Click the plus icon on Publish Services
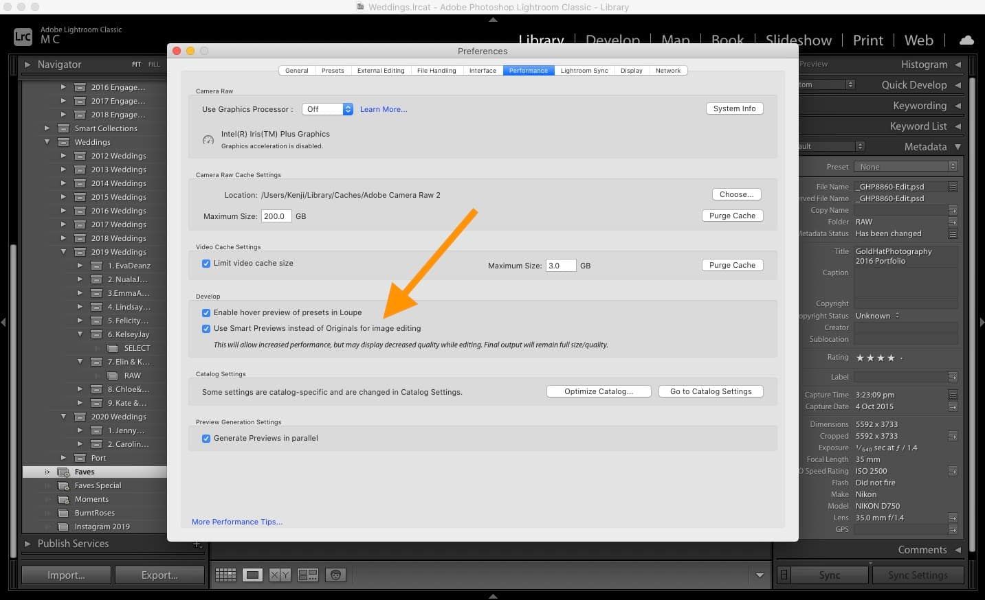Viewport: 985px width, 600px height. coord(197,544)
